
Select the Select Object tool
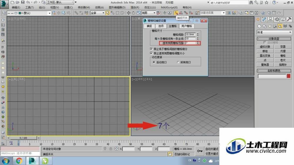pyautogui.click(x=108, y=13)
